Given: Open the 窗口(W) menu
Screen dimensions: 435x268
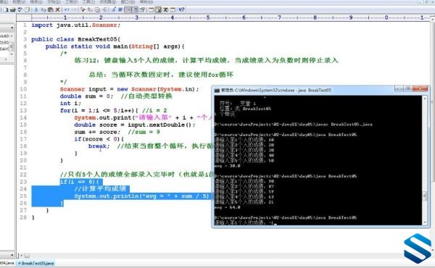Looking at the screenshot, I should 128,1.
